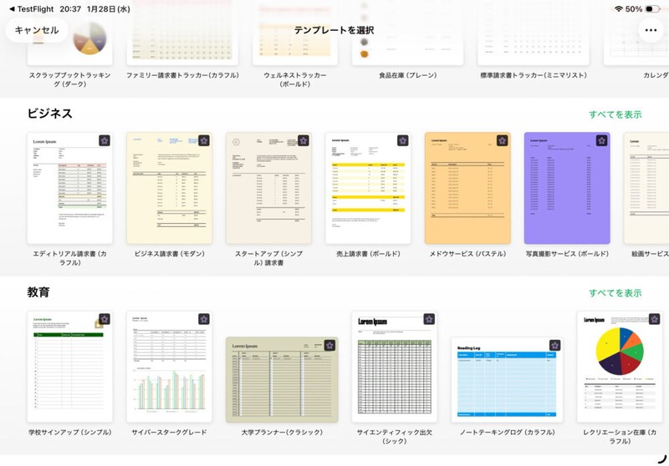Click premium star badge on エディトリアル請求書 template
This screenshot has width=669, height=466.
[105, 141]
